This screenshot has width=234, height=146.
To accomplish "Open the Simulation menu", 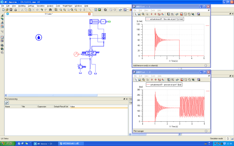I will 41,6.
